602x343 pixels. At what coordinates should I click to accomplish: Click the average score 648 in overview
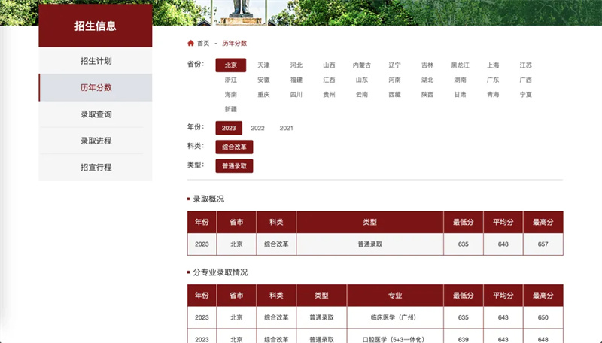click(x=503, y=244)
